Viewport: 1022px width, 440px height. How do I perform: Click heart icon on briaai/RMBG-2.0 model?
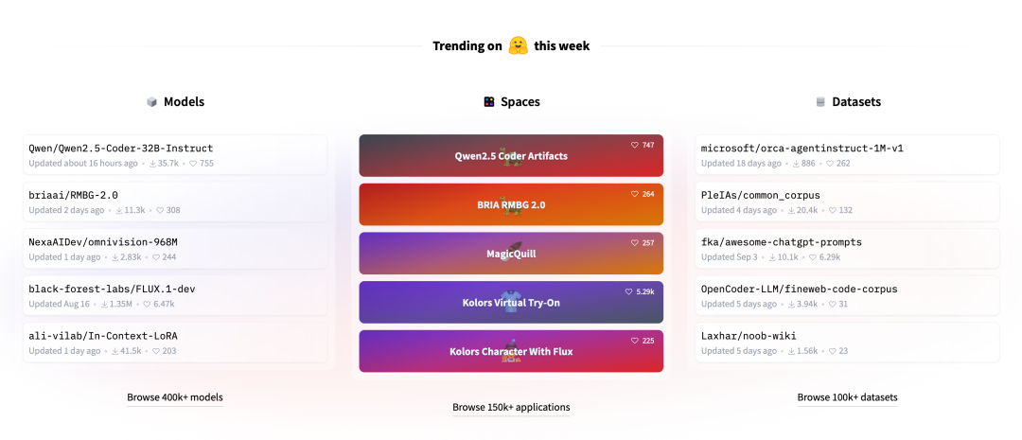point(159,210)
